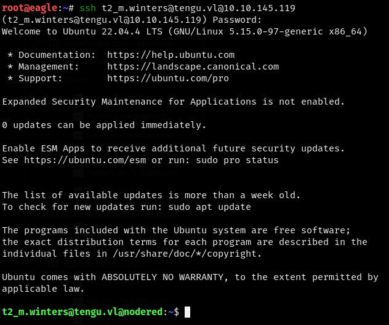Screen dimensions: 389x325
Task: Click the terminal cursor block at the prompt
Action: 188,312
